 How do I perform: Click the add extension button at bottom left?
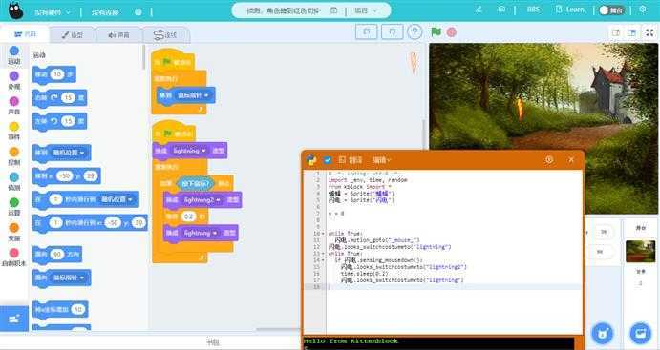pyautogui.click(x=14, y=319)
